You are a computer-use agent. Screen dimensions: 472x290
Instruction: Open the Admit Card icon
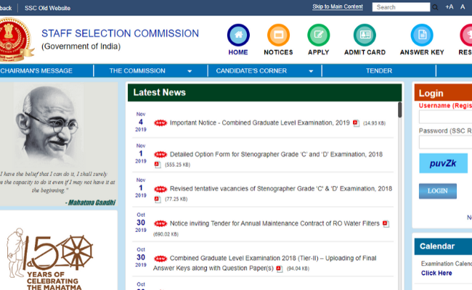pyautogui.click(x=365, y=36)
